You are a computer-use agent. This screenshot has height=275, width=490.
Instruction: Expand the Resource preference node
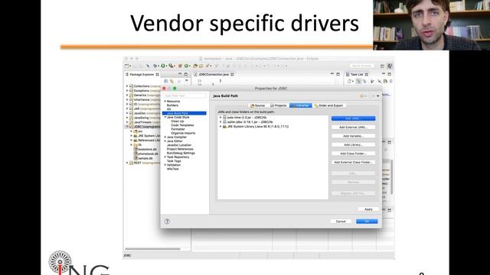point(165,102)
